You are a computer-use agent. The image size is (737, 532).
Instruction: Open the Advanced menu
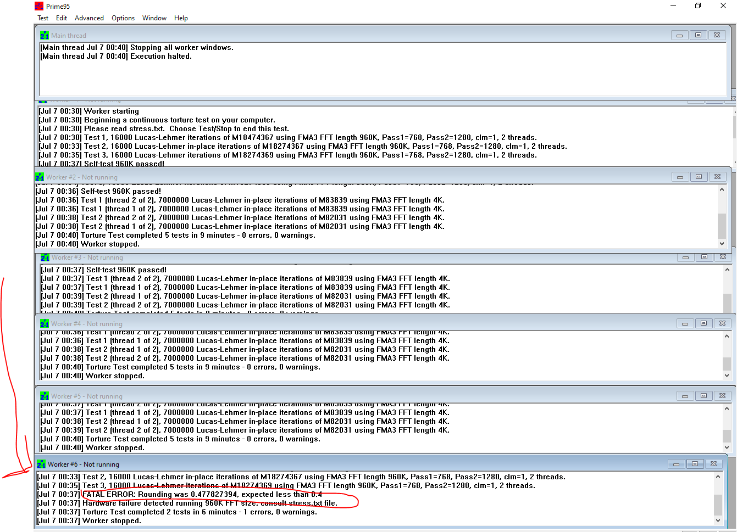[x=89, y=18]
